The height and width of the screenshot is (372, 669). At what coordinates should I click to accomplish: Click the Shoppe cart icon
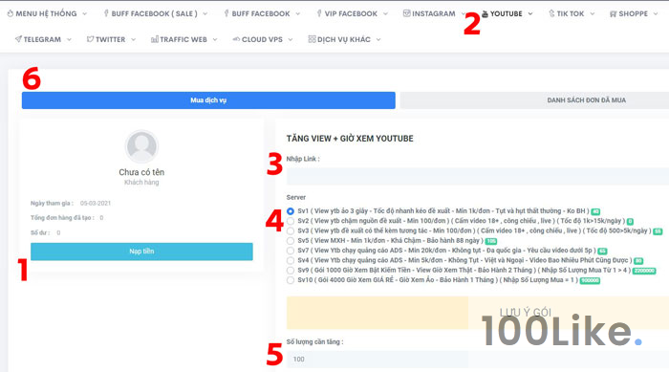point(614,13)
